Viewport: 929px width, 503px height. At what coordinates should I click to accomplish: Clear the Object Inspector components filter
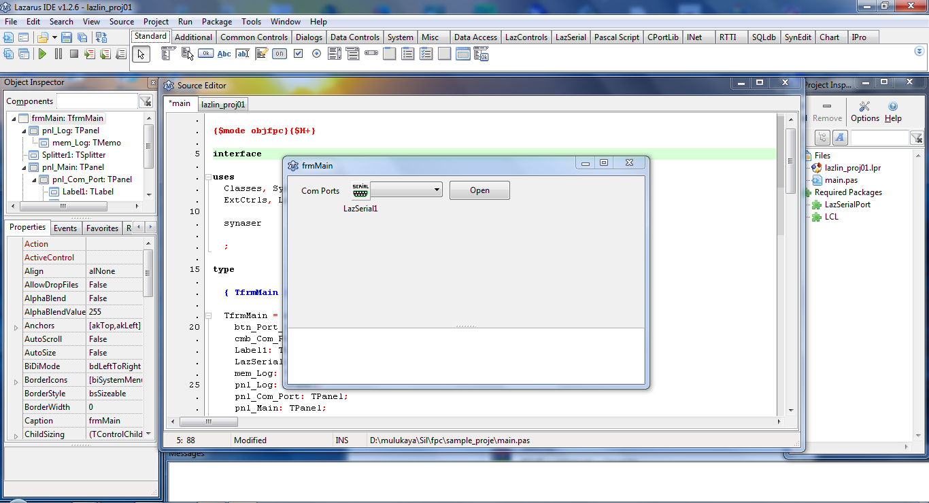[x=146, y=101]
